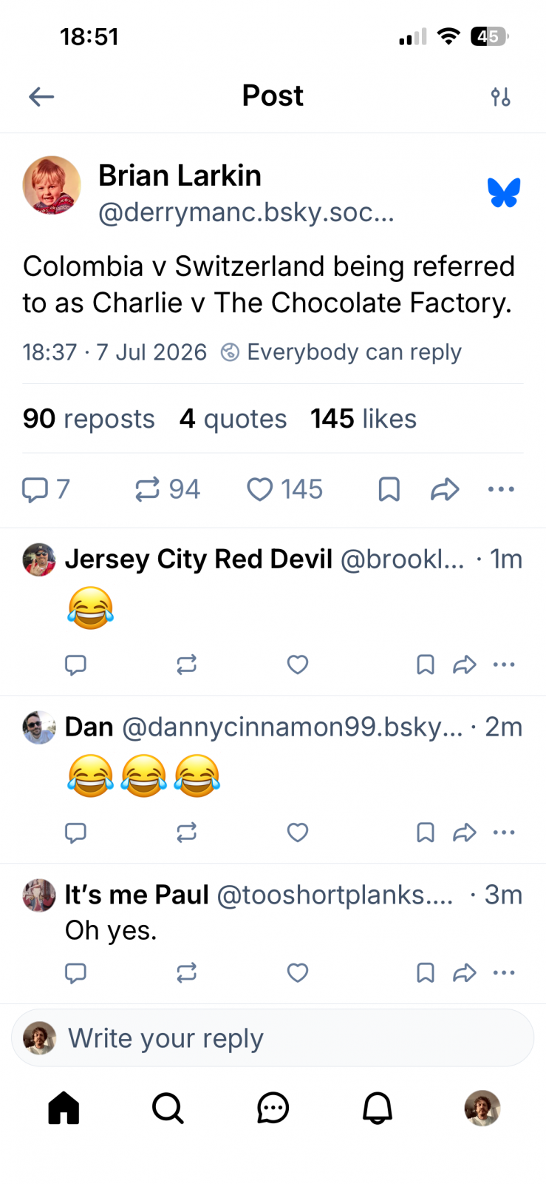
Task: Repost Brian Larkin's post
Action: click(167, 489)
